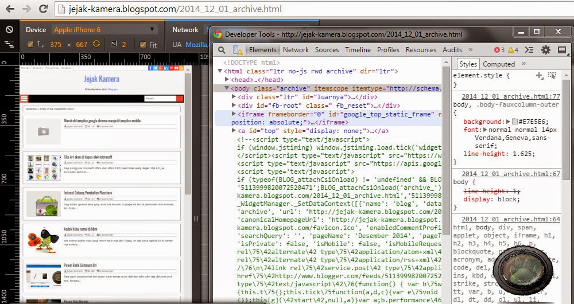Show more DevTools panels chevron
574x304 pixels.
pyautogui.click(x=471, y=49)
